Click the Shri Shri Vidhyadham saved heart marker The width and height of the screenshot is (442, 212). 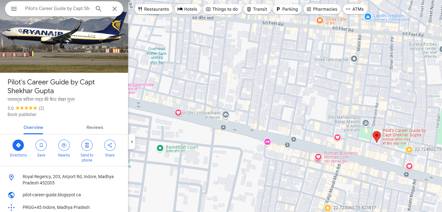(x=178, y=113)
